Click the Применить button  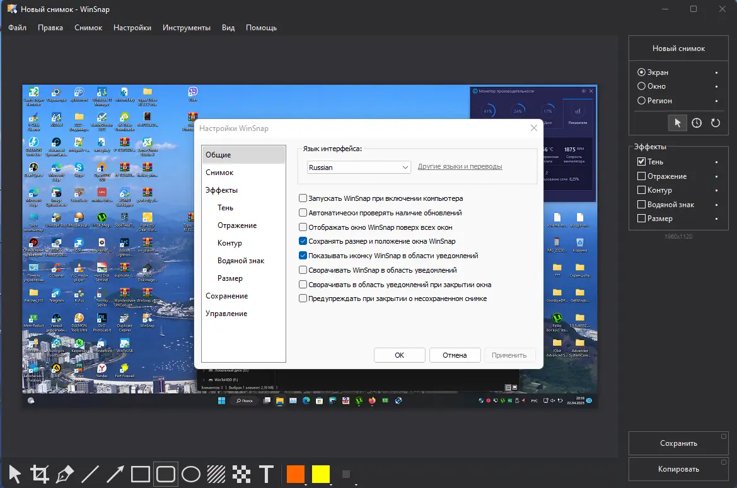coord(509,355)
